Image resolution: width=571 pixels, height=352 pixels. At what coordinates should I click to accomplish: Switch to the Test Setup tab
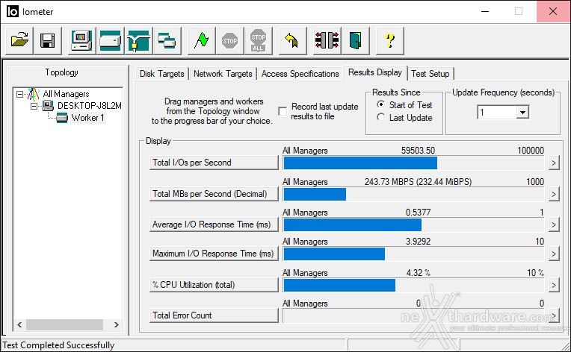430,74
